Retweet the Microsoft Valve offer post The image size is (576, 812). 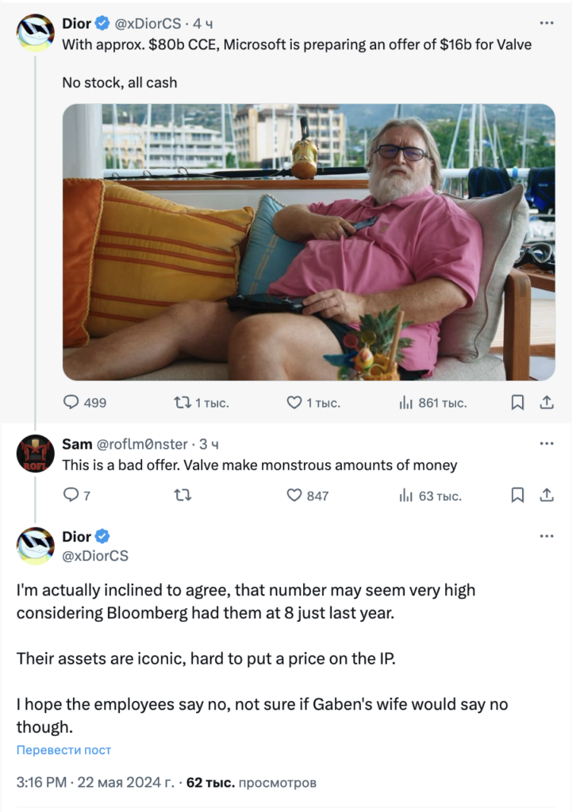[x=182, y=403]
